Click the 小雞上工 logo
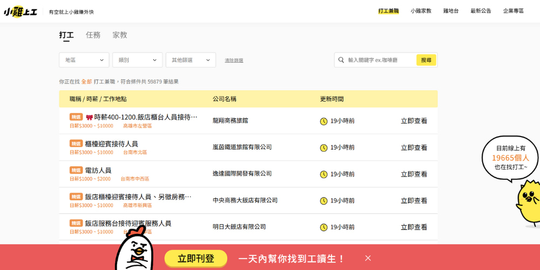 click(x=21, y=11)
